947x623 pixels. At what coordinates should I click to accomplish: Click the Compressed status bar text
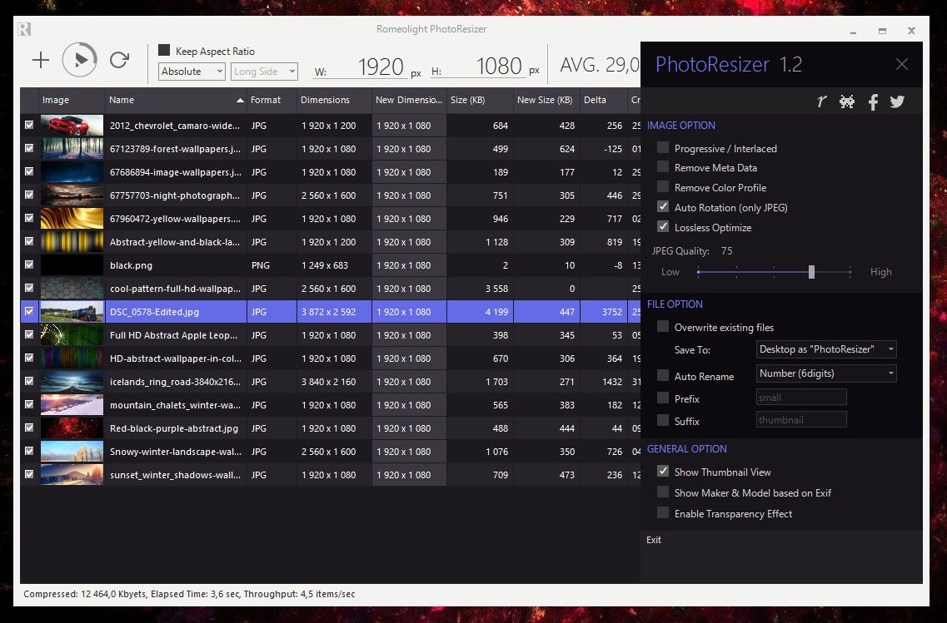pos(189,594)
